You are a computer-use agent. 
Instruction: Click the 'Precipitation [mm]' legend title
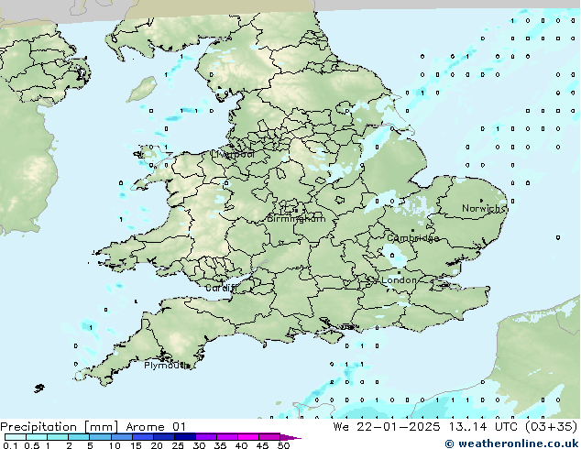coord(59,427)
